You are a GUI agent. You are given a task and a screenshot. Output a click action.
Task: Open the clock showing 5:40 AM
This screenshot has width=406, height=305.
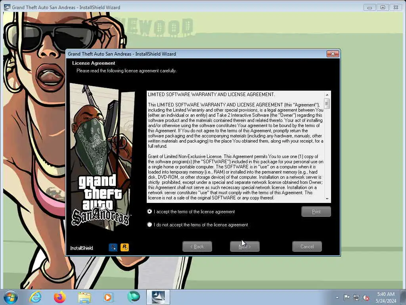pos(386,297)
